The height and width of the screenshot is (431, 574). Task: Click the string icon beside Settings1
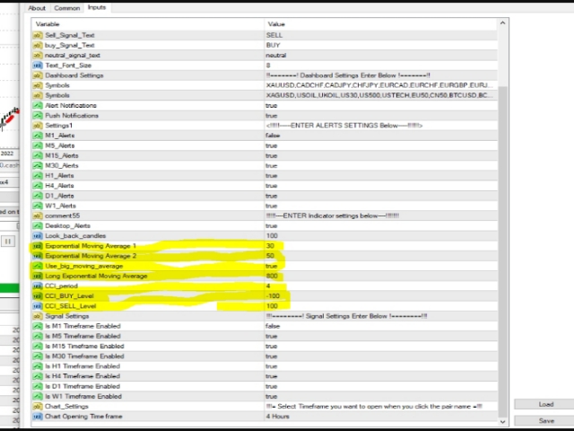(38, 126)
